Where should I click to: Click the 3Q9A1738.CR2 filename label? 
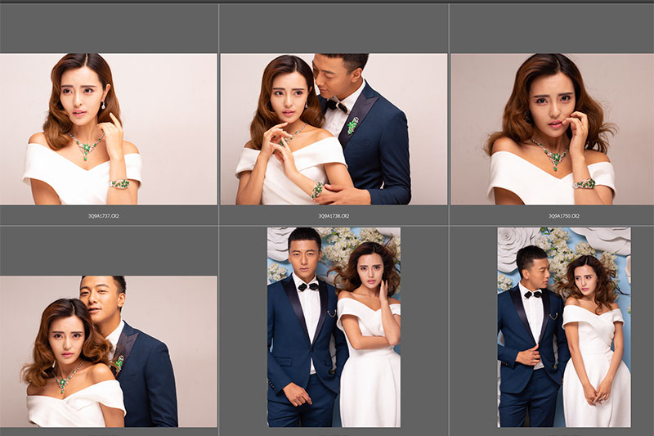[334, 216]
